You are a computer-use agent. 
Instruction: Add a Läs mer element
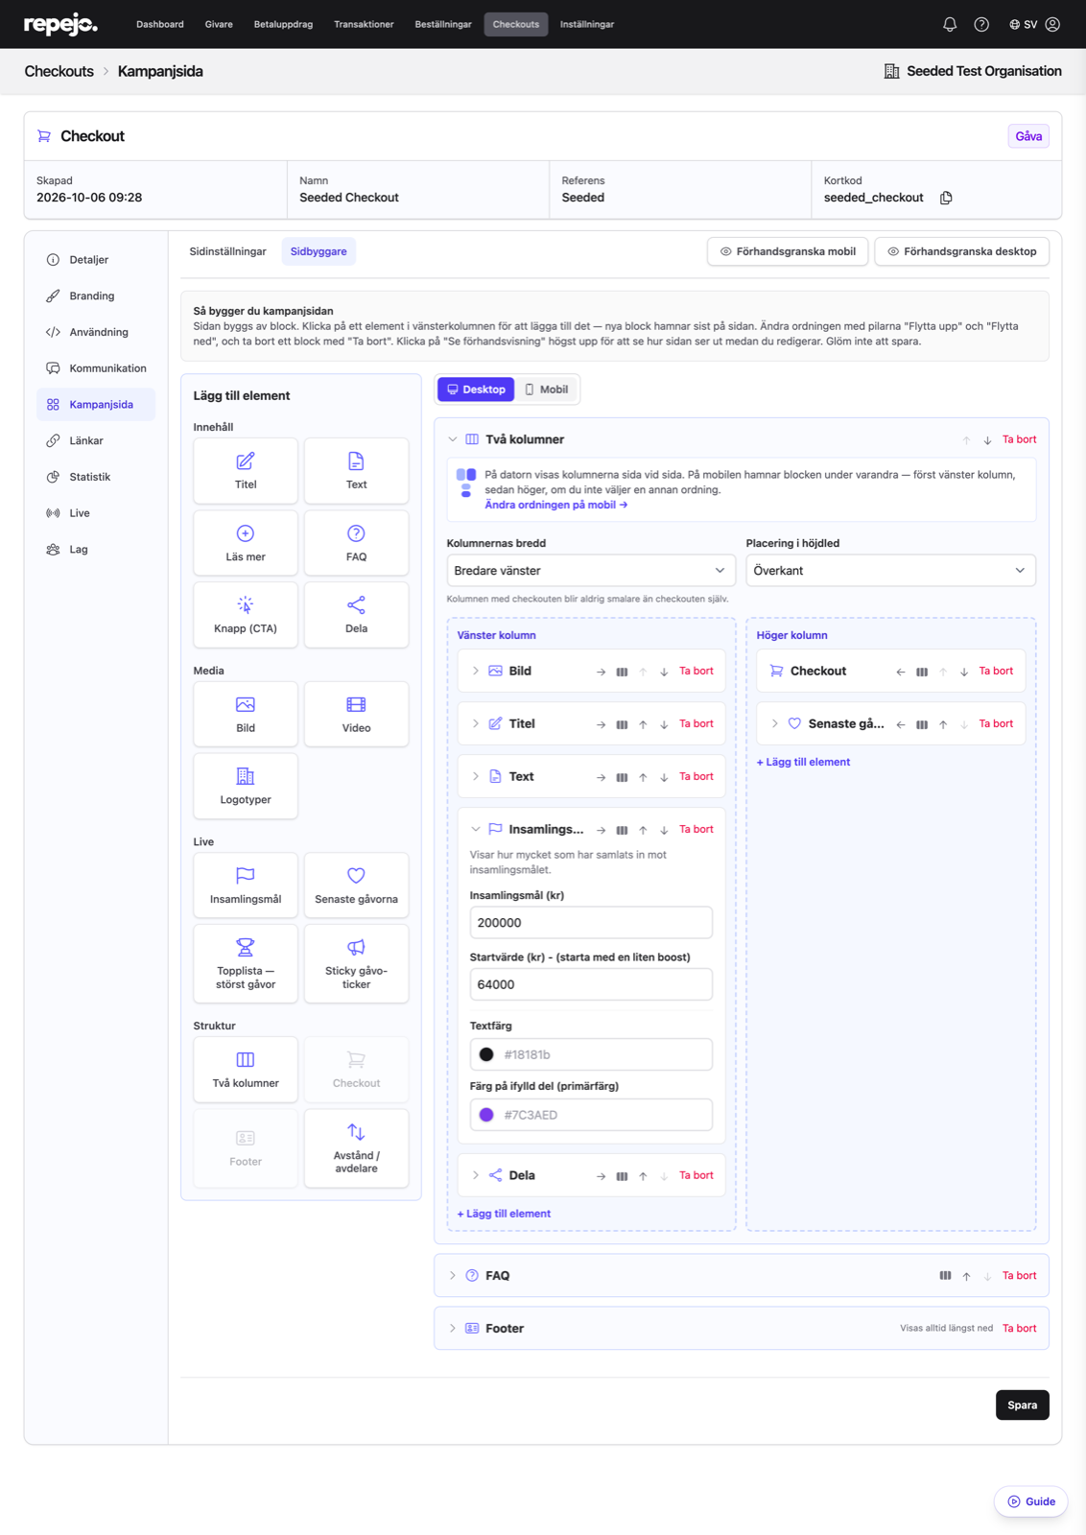246,543
